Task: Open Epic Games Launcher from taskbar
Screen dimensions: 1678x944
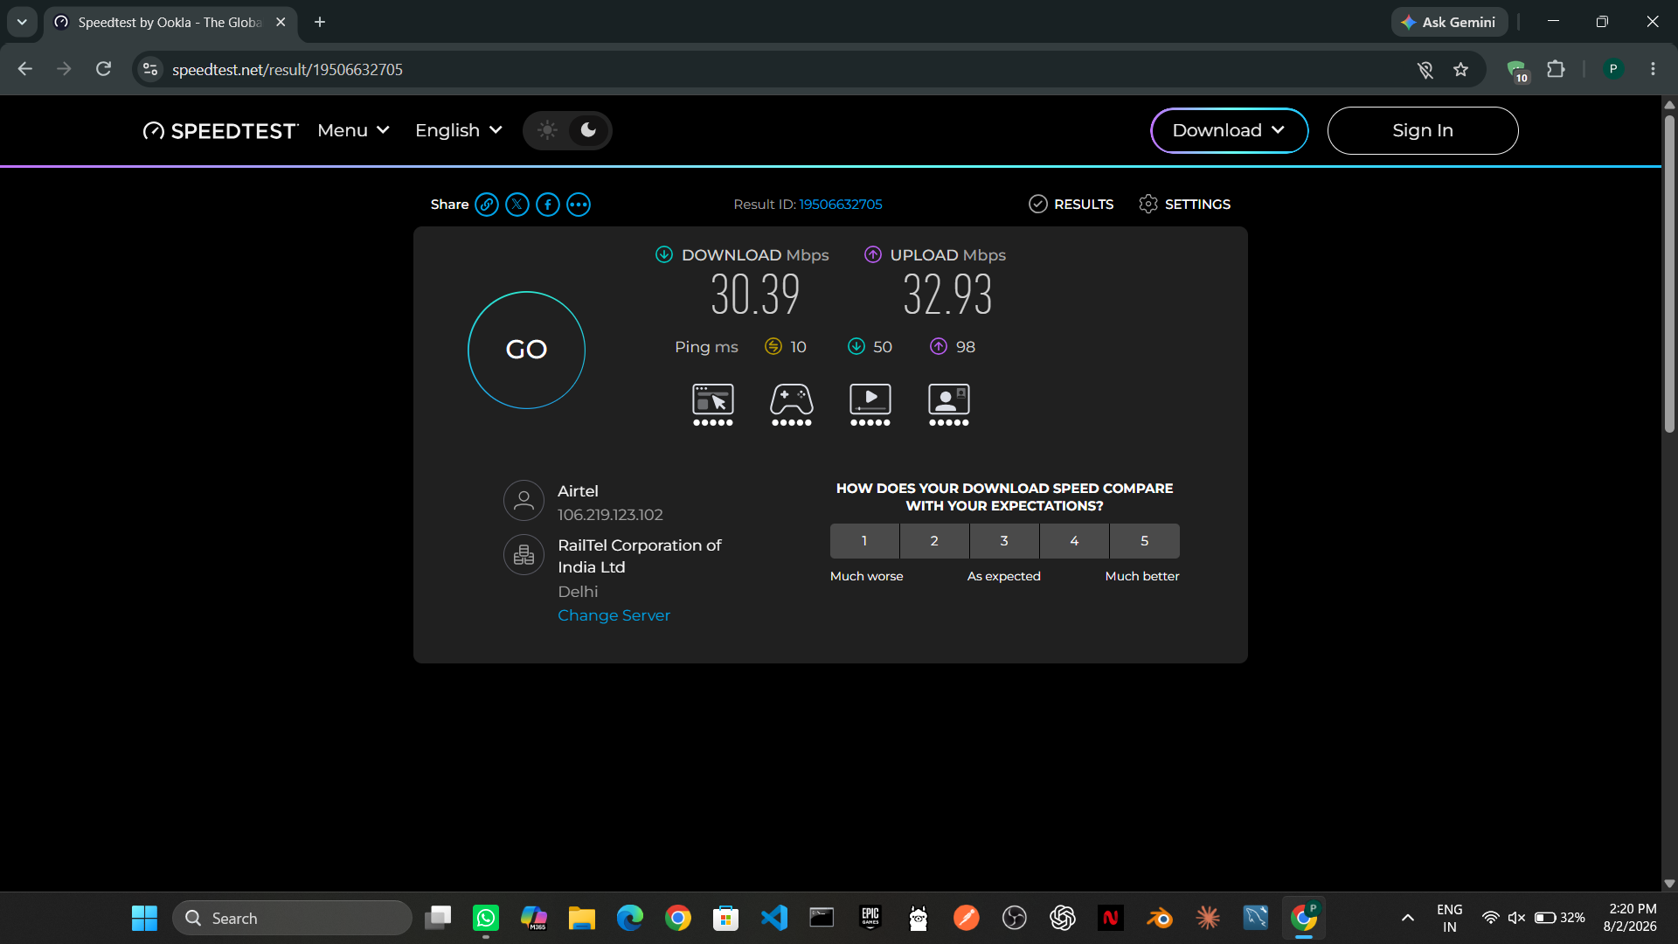Action: pyautogui.click(x=870, y=918)
